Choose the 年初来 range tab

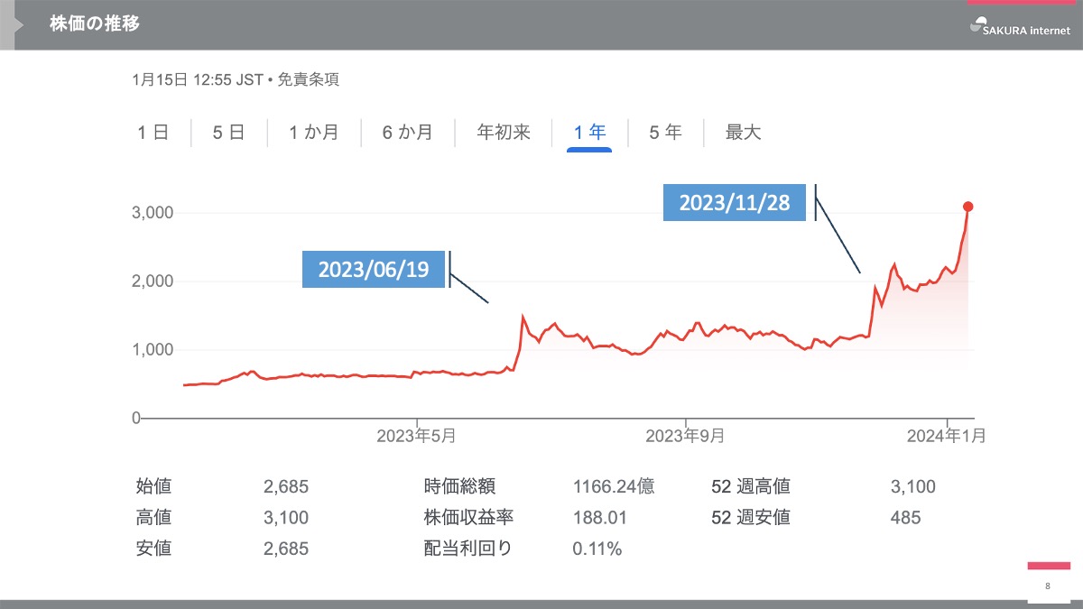coord(504,133)
